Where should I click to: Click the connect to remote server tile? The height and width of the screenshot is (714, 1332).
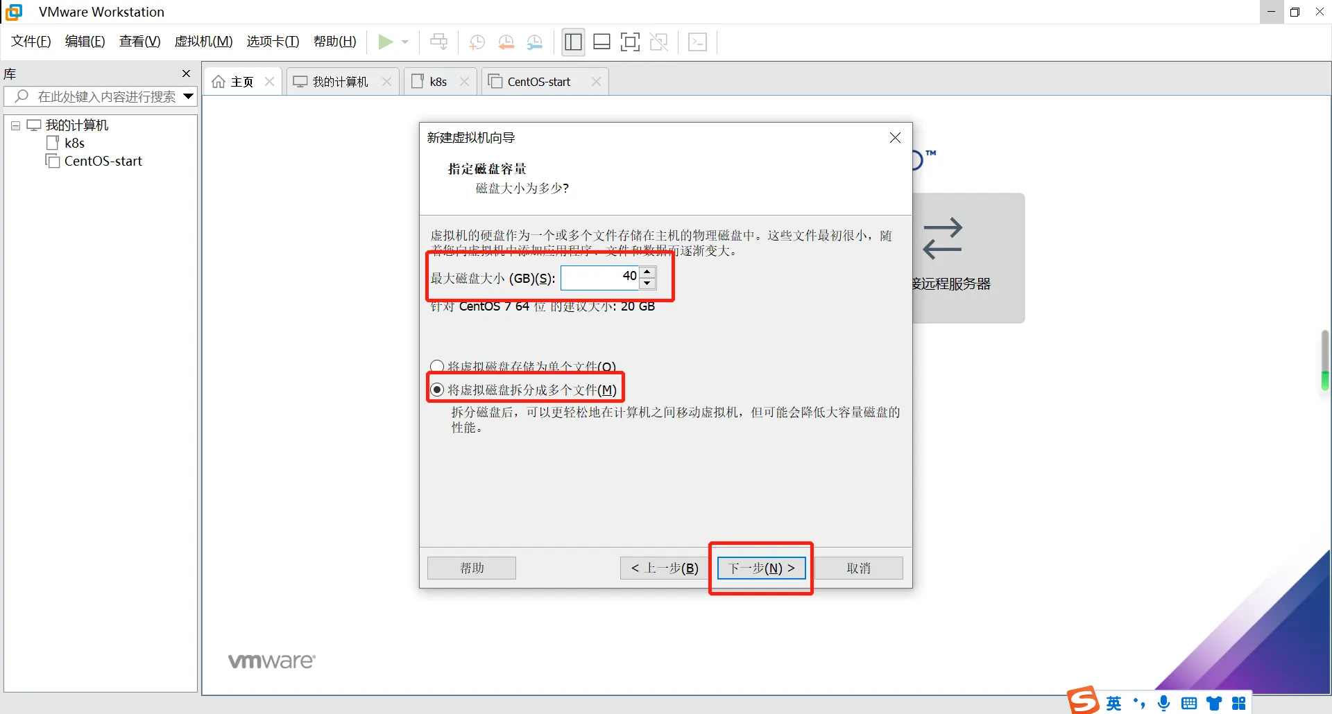click(x=968, y=258)
